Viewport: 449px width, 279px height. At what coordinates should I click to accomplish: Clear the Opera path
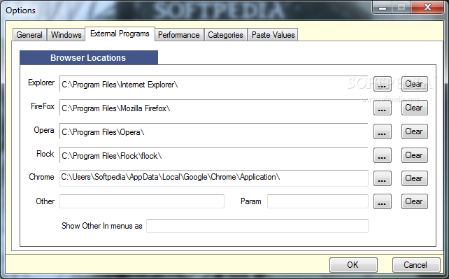point(414,131)
